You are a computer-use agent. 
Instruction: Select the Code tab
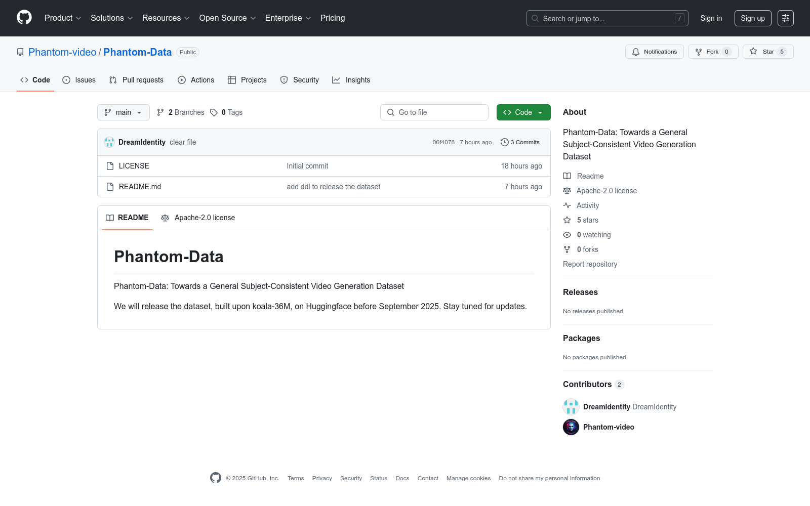(x=35, y=80)
